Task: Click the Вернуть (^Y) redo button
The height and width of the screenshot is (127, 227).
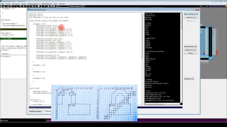Action: point(191,21)
